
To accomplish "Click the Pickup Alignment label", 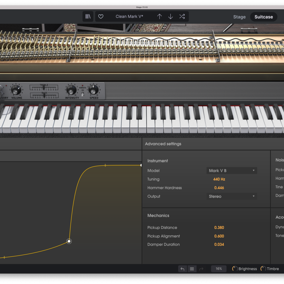I will (164, 236).
